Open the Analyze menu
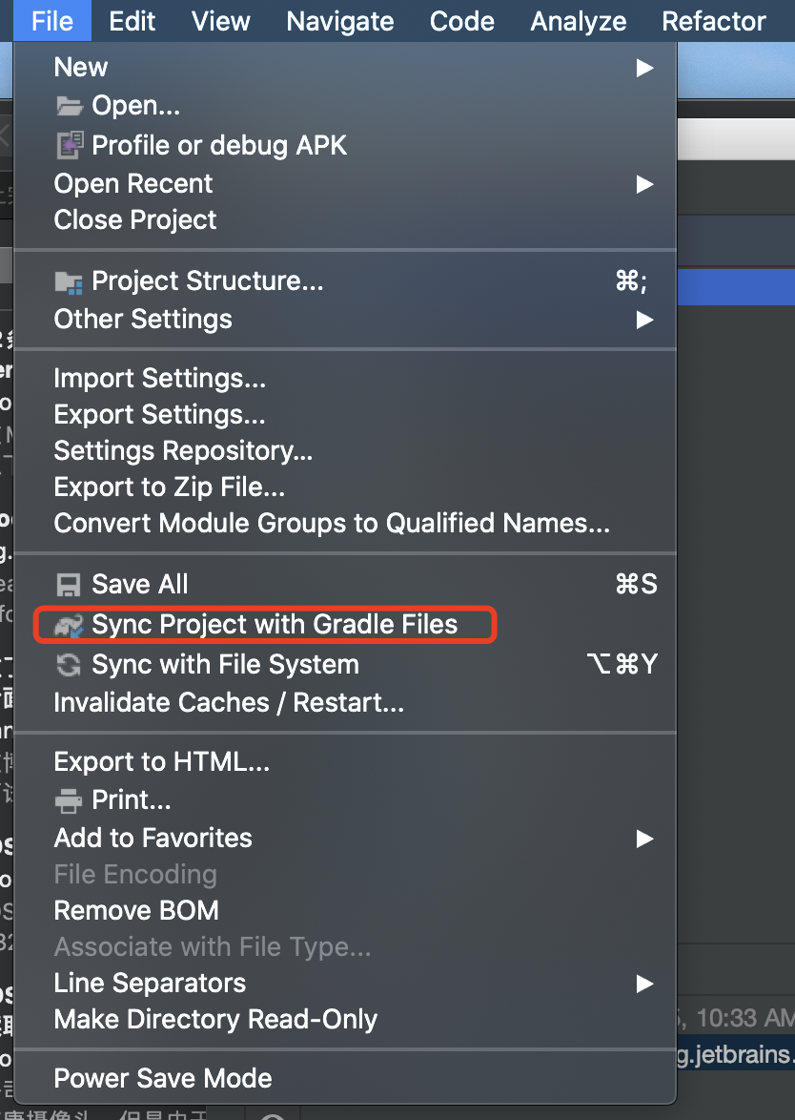This screenshot has height=1120, width=795. (x=578, y=21)
